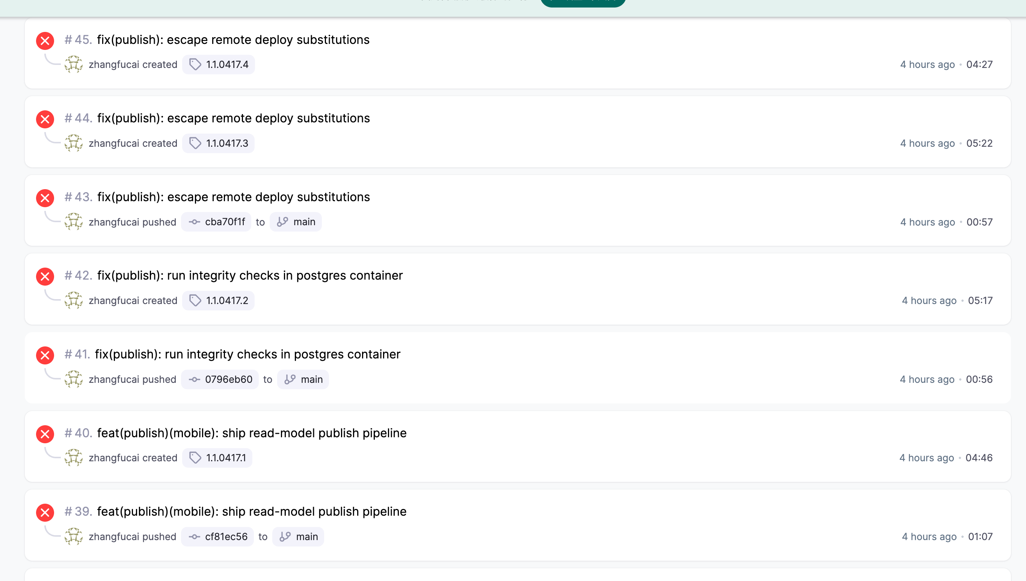Open pipeline #42 run integrity checks title
This screenshot has height=581, width=1026.
pos(250,275)
